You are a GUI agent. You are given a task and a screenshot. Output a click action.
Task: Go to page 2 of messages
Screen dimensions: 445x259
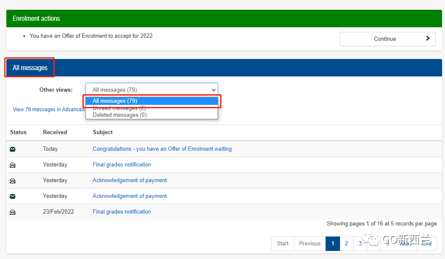click(346, 243)
